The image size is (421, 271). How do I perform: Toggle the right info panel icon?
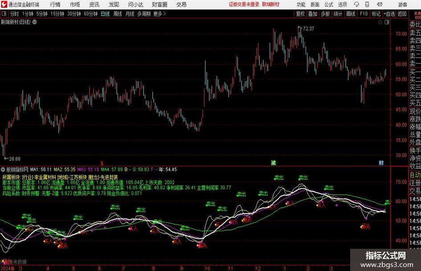tap(387, 22)
